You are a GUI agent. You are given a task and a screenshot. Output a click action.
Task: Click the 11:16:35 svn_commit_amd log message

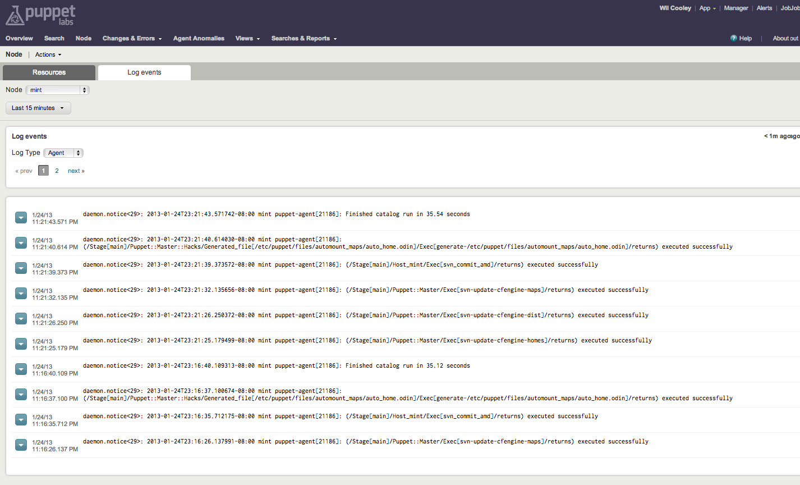point(341,416)
